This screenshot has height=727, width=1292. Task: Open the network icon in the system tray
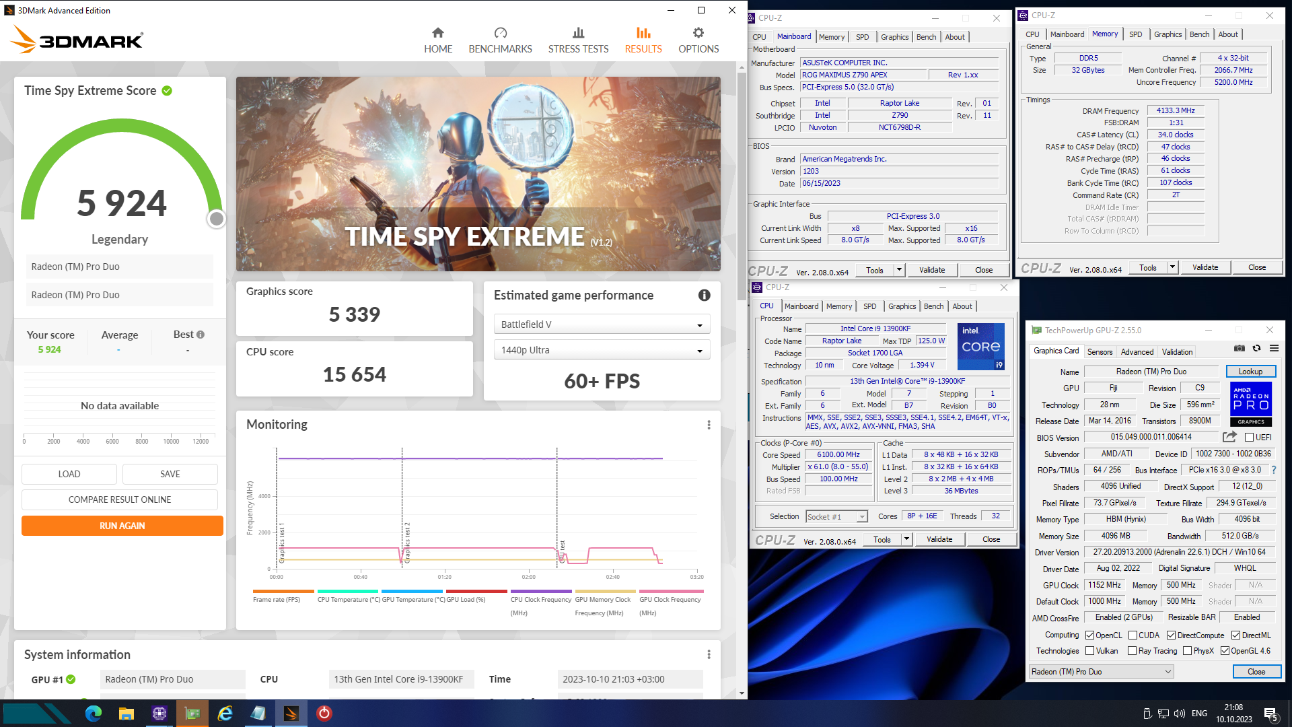tap(1163, 714)
